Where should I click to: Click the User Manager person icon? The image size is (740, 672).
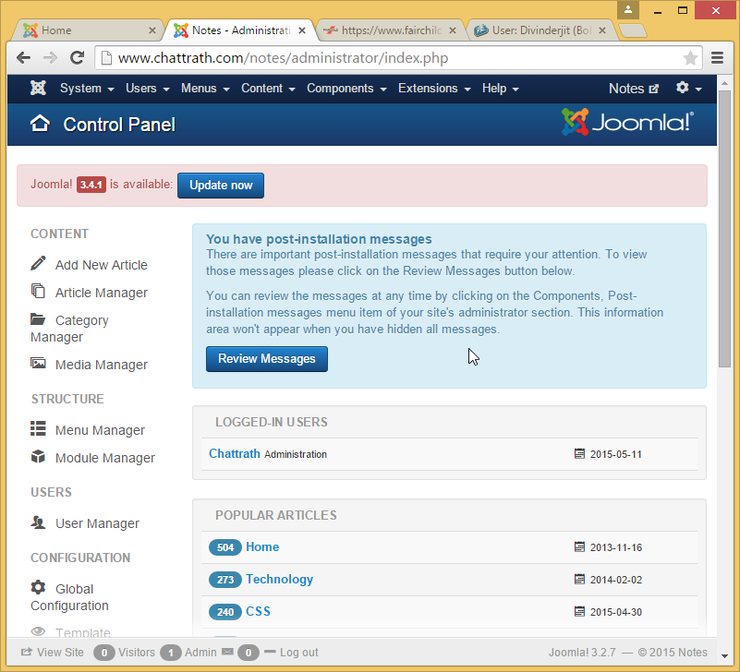(x=38, y=522)
